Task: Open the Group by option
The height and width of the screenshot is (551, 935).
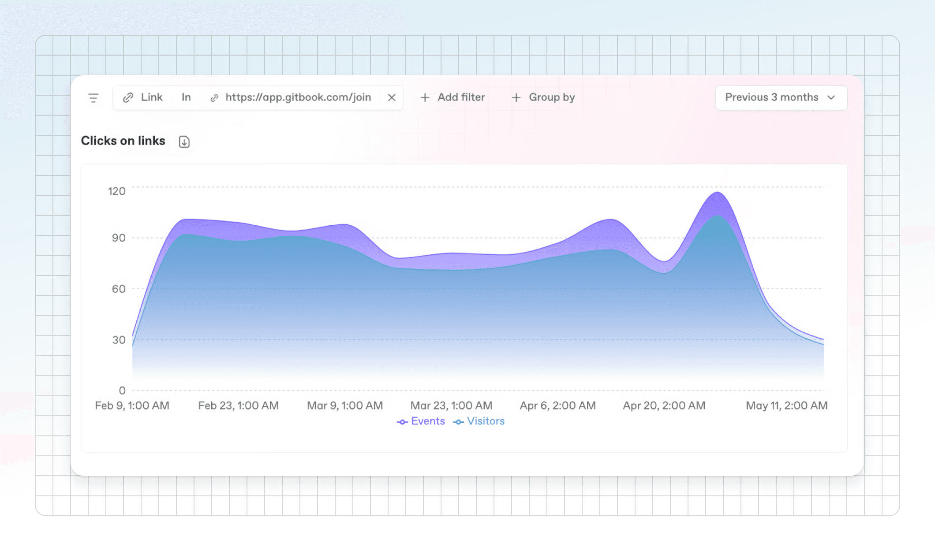Action: [543, 97]
